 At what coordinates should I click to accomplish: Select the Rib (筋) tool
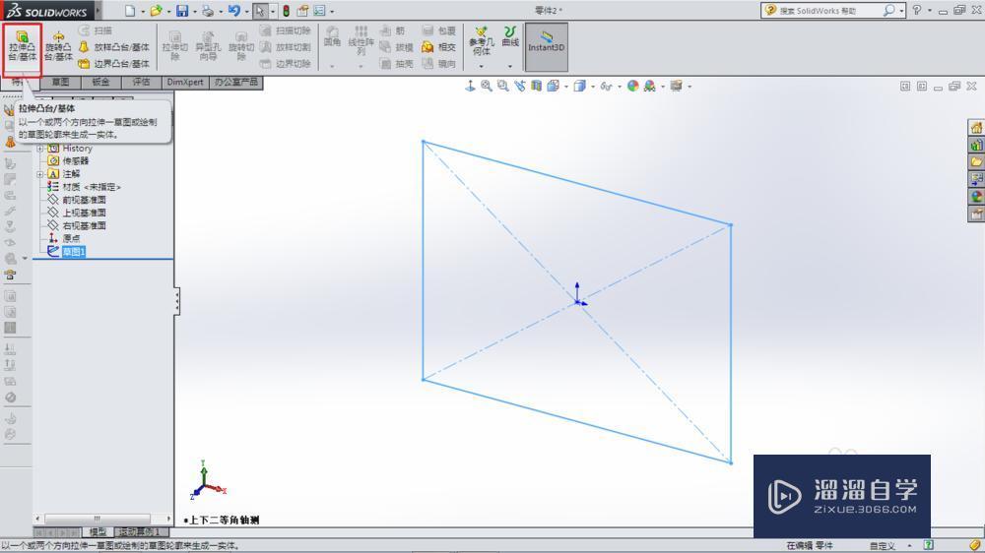click(x=393, y=31)
